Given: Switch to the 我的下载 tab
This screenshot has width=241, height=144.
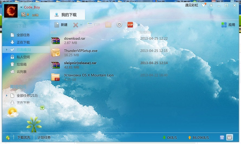Looking at the screenshot, I should pyautogui.click(x=67, y=15).
